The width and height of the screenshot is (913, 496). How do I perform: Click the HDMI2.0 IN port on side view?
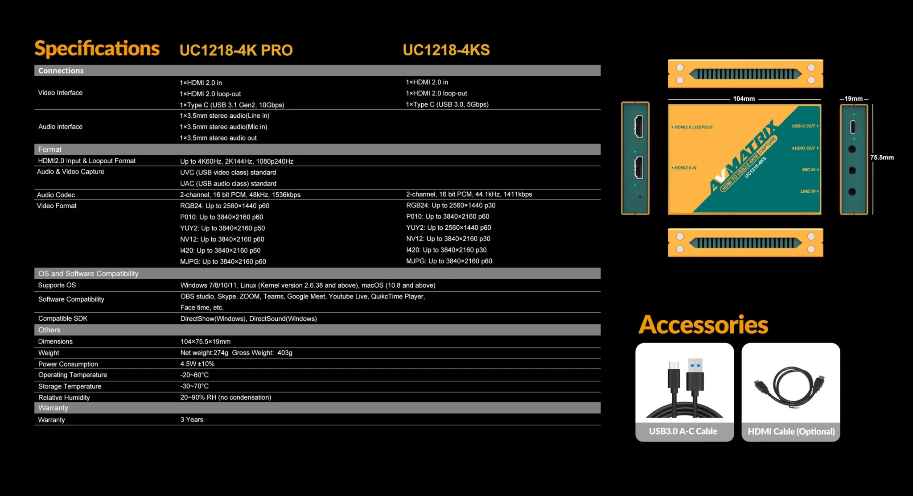[638, 168]
